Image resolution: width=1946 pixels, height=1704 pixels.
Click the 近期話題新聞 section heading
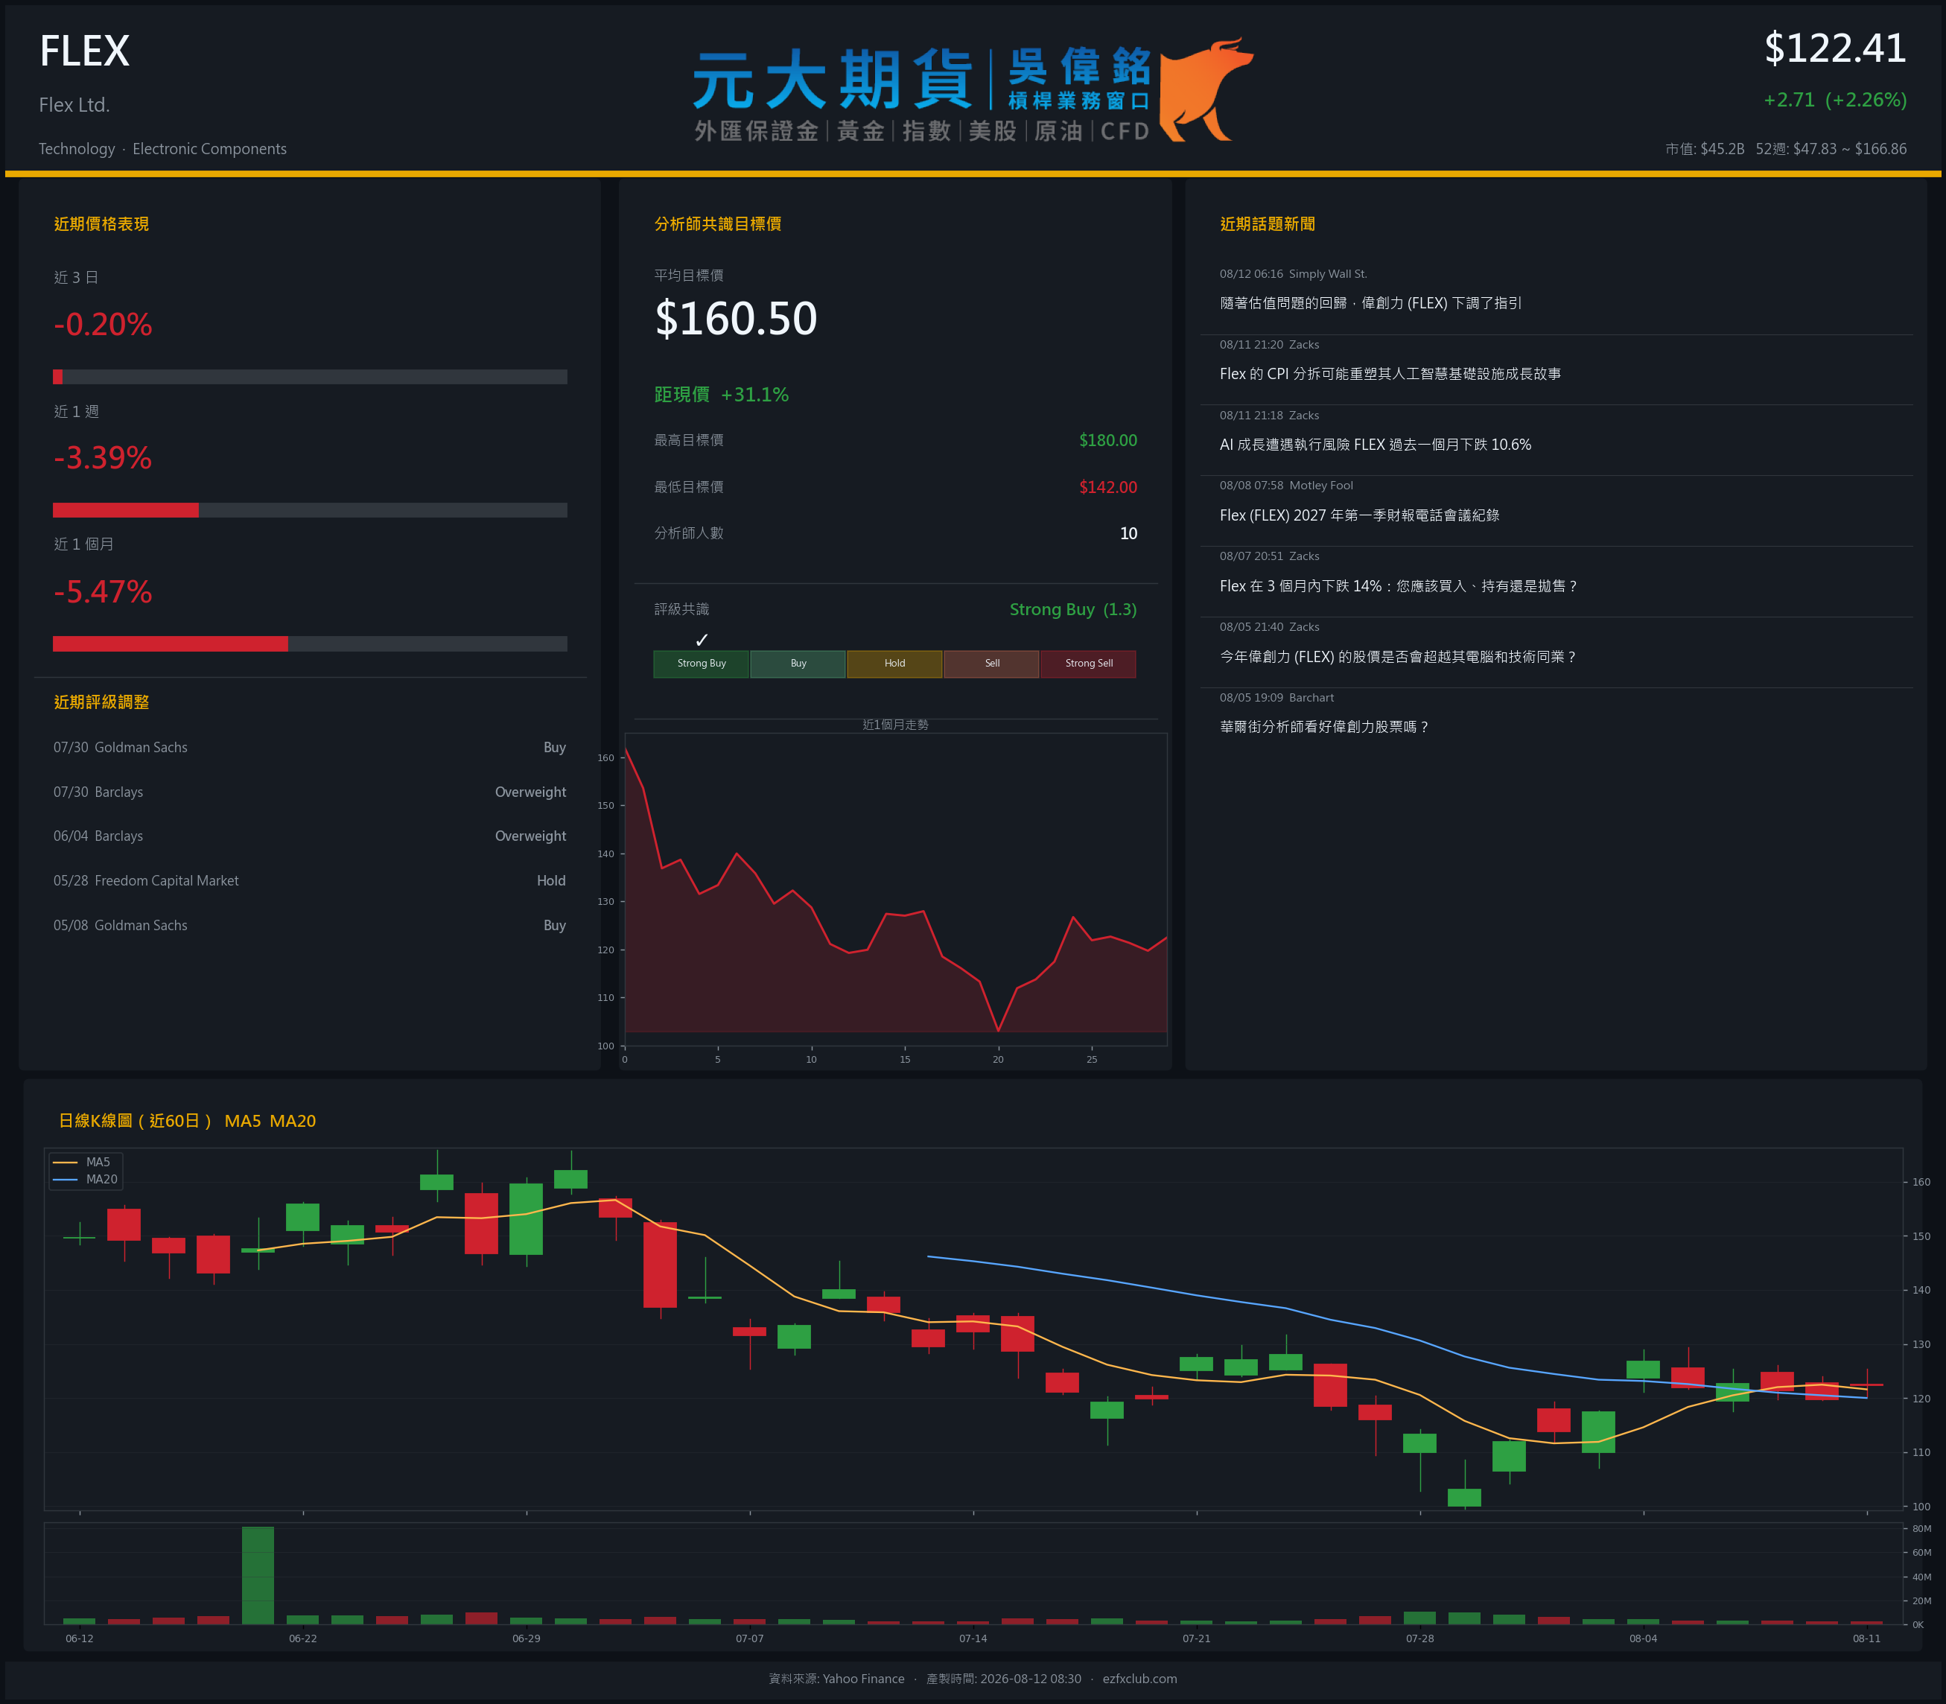pyautogui.click(x=1268, y=223)
